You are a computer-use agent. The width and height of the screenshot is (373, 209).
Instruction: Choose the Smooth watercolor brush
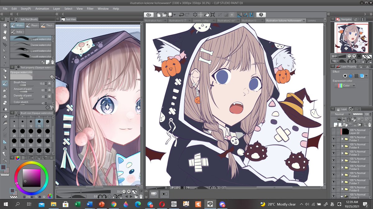click(x=31, y=56)
